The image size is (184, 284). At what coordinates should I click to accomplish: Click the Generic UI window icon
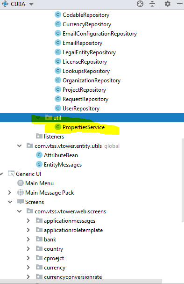tap(11, 174)
